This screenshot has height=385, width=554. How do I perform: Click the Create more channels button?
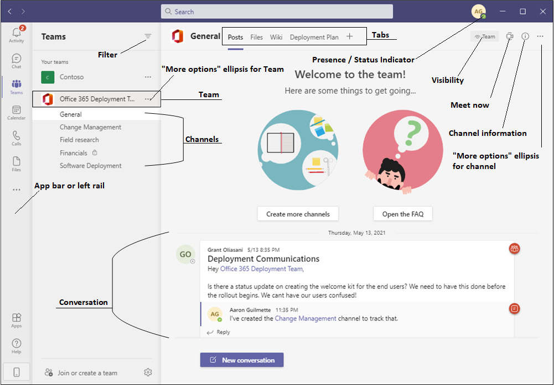(x=298, y=214)
